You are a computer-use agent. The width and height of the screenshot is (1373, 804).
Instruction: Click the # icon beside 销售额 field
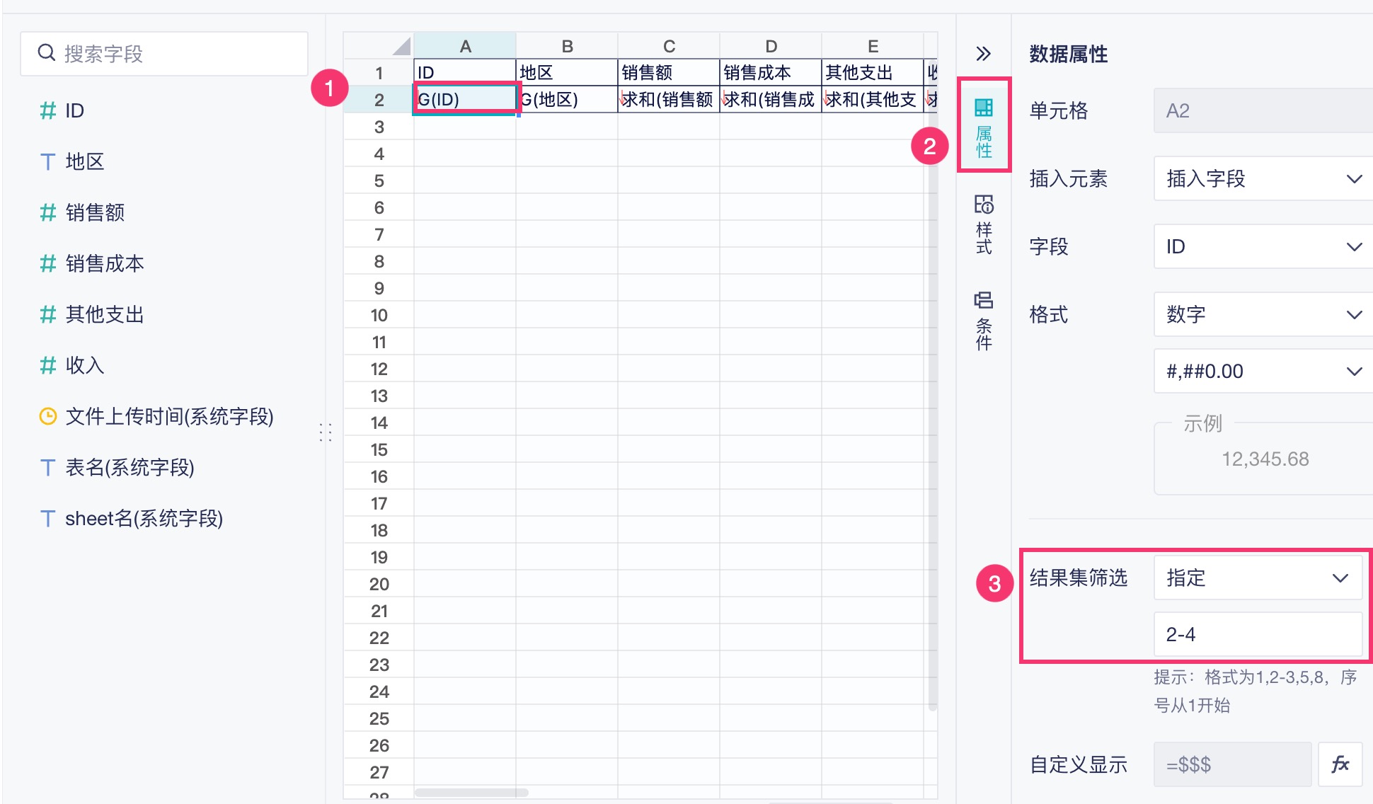pyautogui.click(x=47, y=212)
